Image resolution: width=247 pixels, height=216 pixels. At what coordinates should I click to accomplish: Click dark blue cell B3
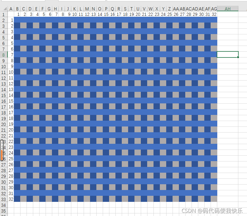(x=17, y=25)
